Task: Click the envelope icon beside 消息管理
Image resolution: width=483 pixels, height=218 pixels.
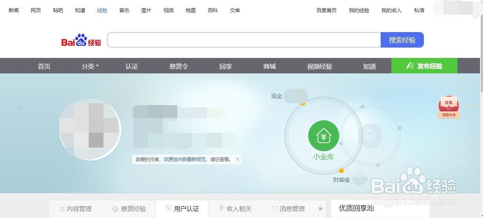Action: point(274,208)
